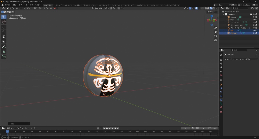Hide Camera in viewport via eye icon
Image resolution: width=259 pixels, height=139 pixels.
[254, 17]
